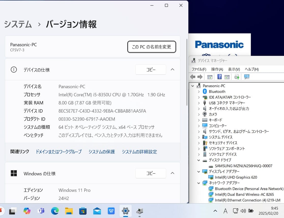Image resolution: width=284 pixels, height=218 pixels.
Task: Click the Help icon in Device Manager toolbar
Action: 219,77
